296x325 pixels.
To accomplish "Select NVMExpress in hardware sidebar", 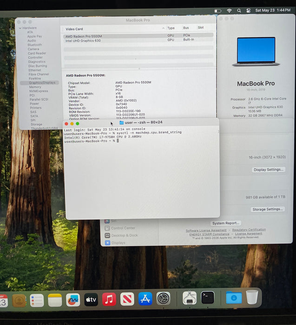I will 39,91.
